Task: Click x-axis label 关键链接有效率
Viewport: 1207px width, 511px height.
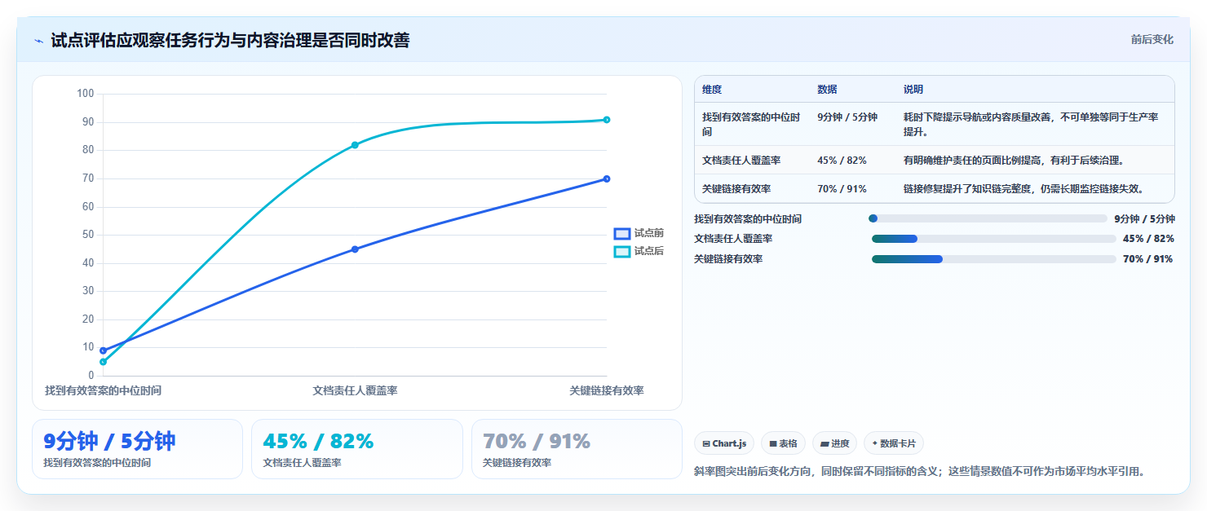Action: pyautogui.click(x=607, y=391)
